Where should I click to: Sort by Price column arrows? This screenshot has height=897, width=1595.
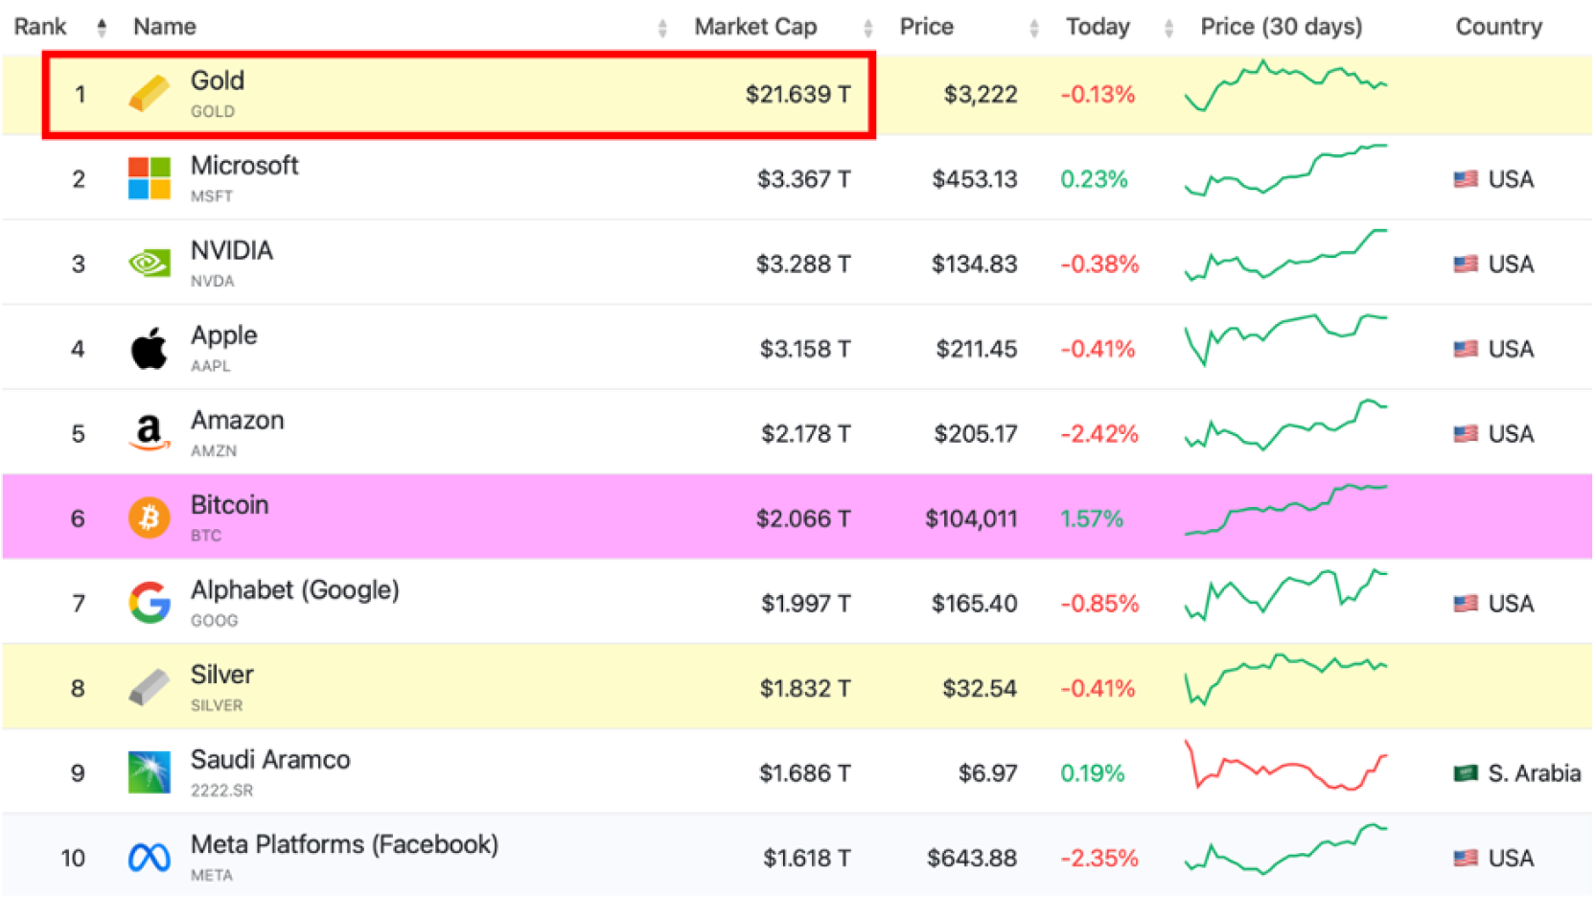(1033, 29)
